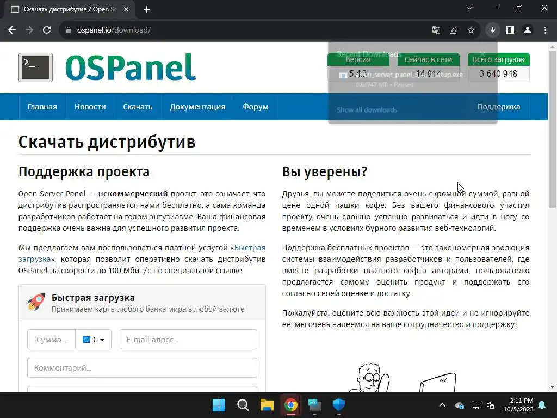Click the OneDrive cloud tray icon
557x418 pixels.
(x=459, y=405)
